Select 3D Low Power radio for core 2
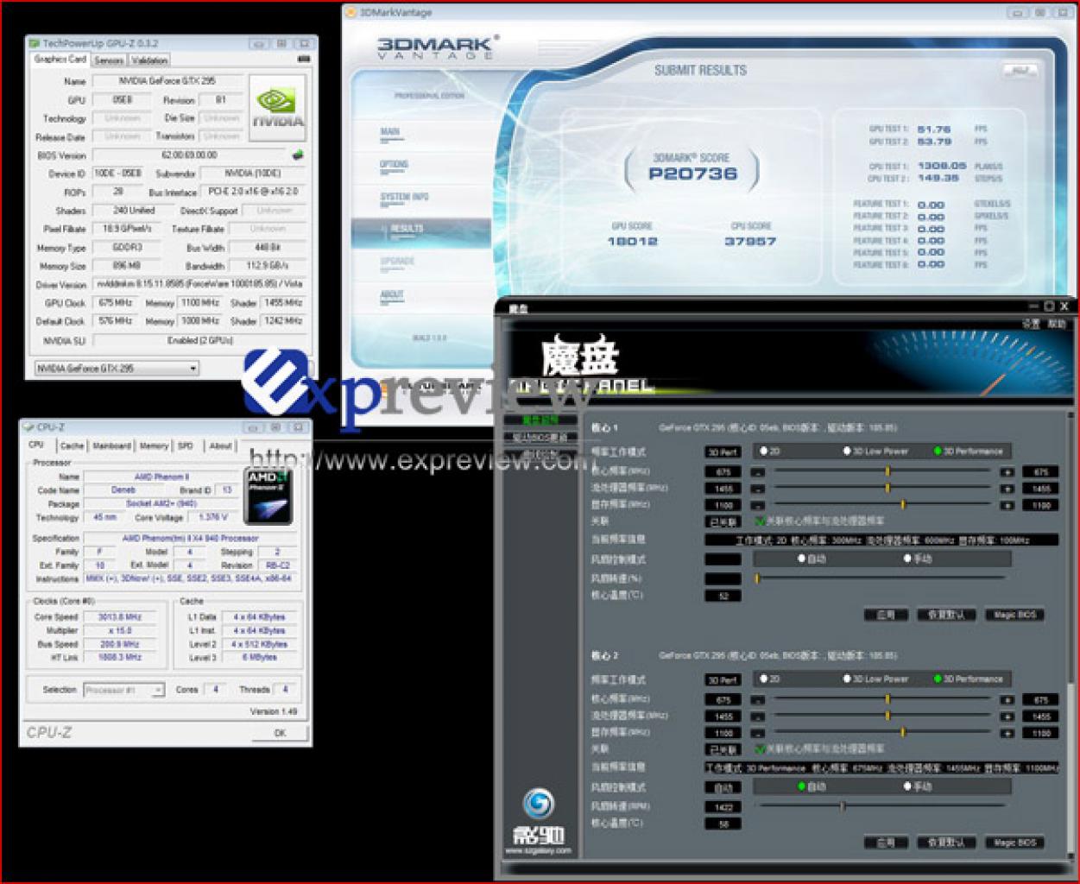 [x=848, y=679]
